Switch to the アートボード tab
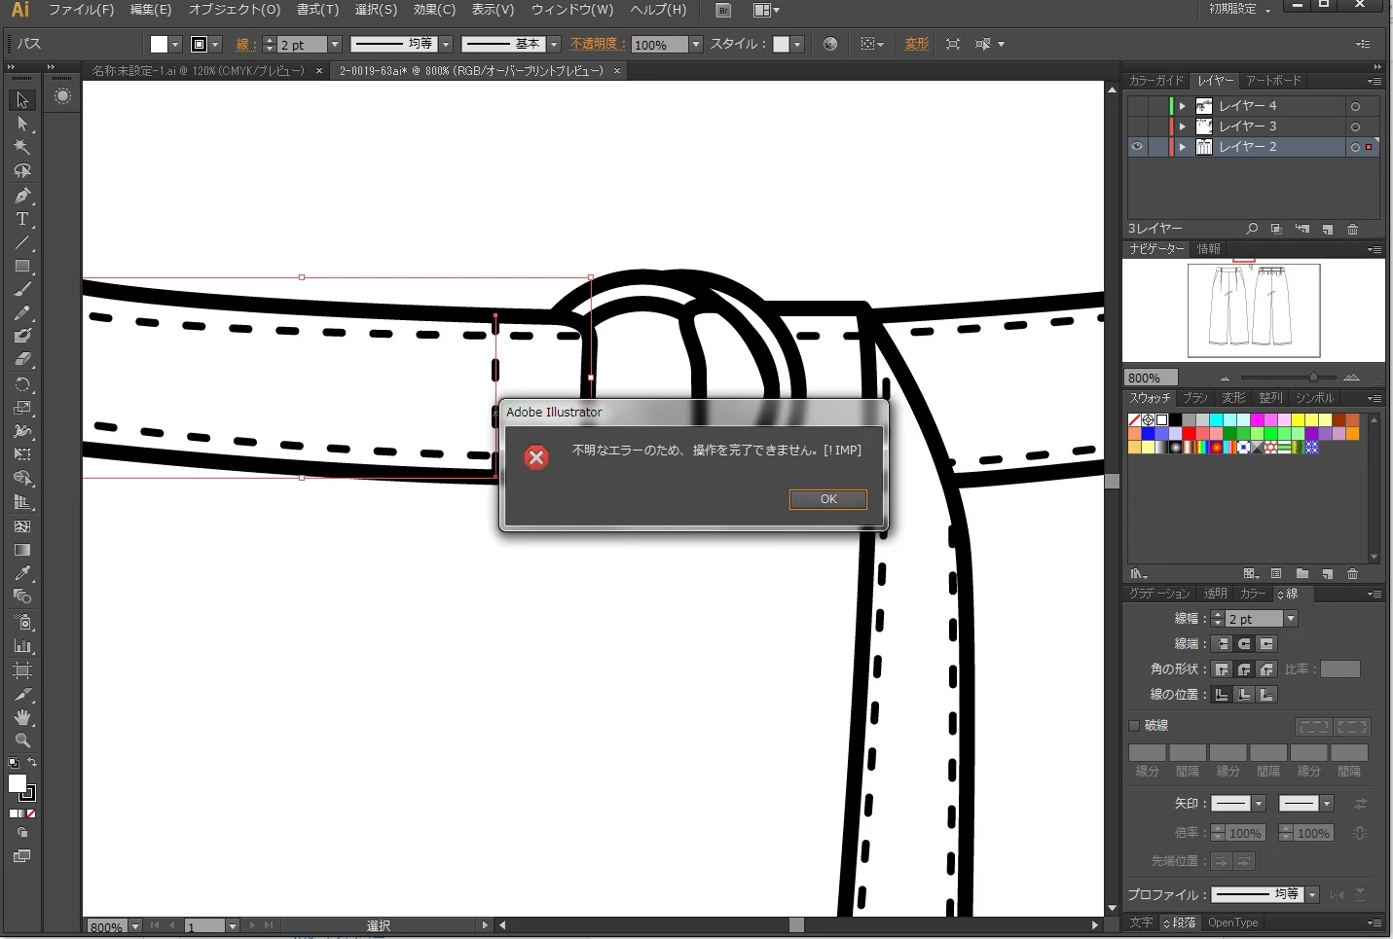 1273,81
